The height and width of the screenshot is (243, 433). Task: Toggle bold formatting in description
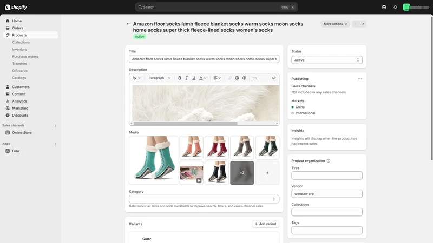pyautogui.click(x=180, y=78)
